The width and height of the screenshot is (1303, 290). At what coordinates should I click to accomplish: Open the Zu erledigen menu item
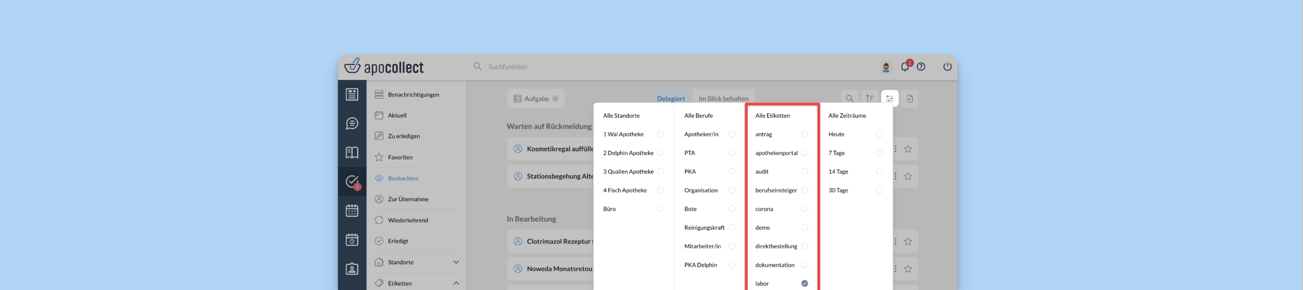coord(404,136)
